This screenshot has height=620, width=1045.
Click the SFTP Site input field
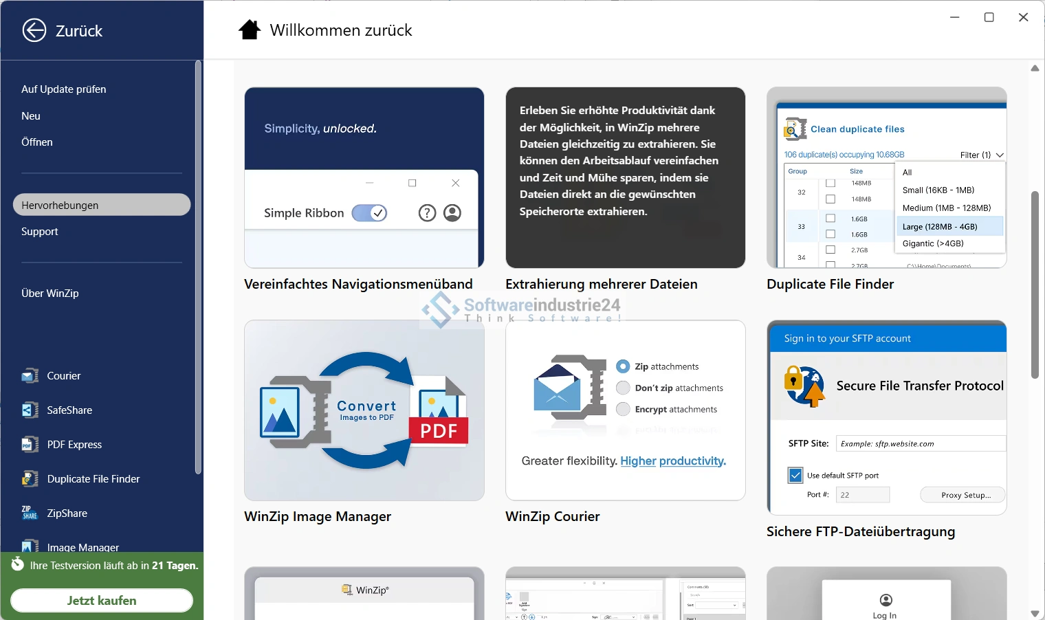(920, 443)
